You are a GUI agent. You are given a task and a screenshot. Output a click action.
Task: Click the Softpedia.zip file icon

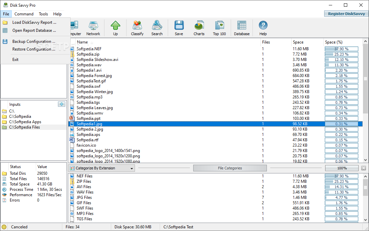point(72,54)
